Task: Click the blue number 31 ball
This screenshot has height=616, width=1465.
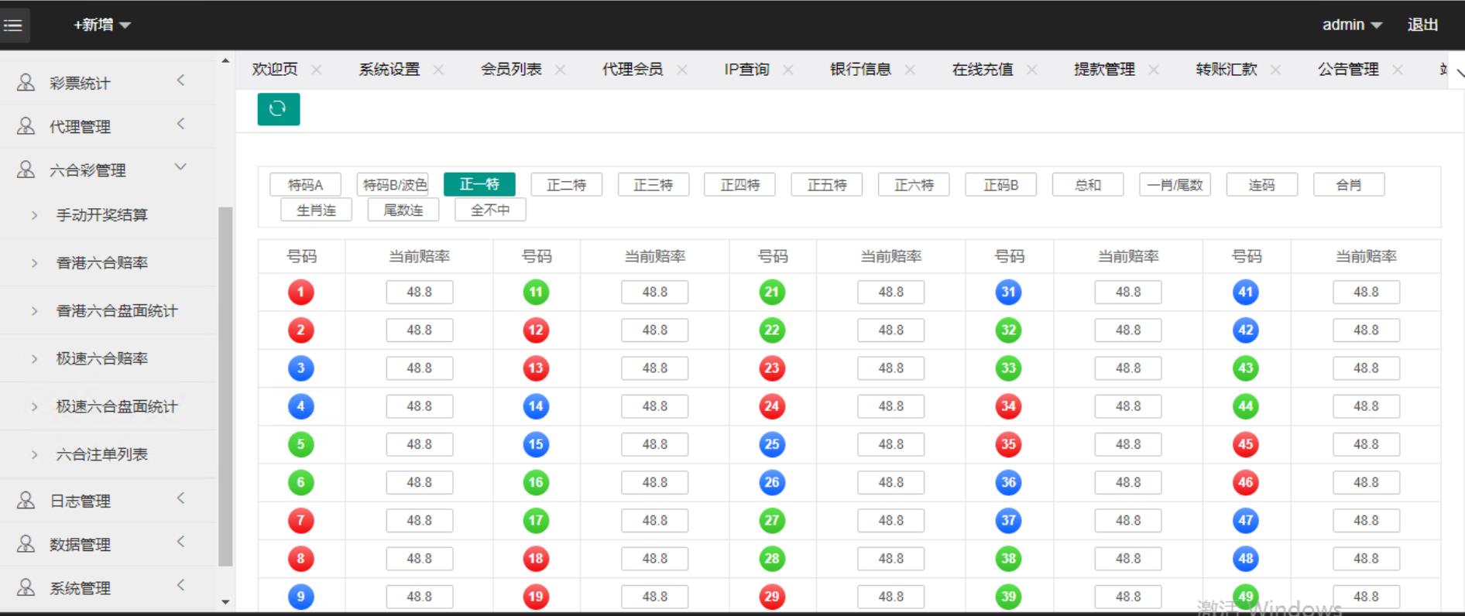Action: tap(1008, 293)
